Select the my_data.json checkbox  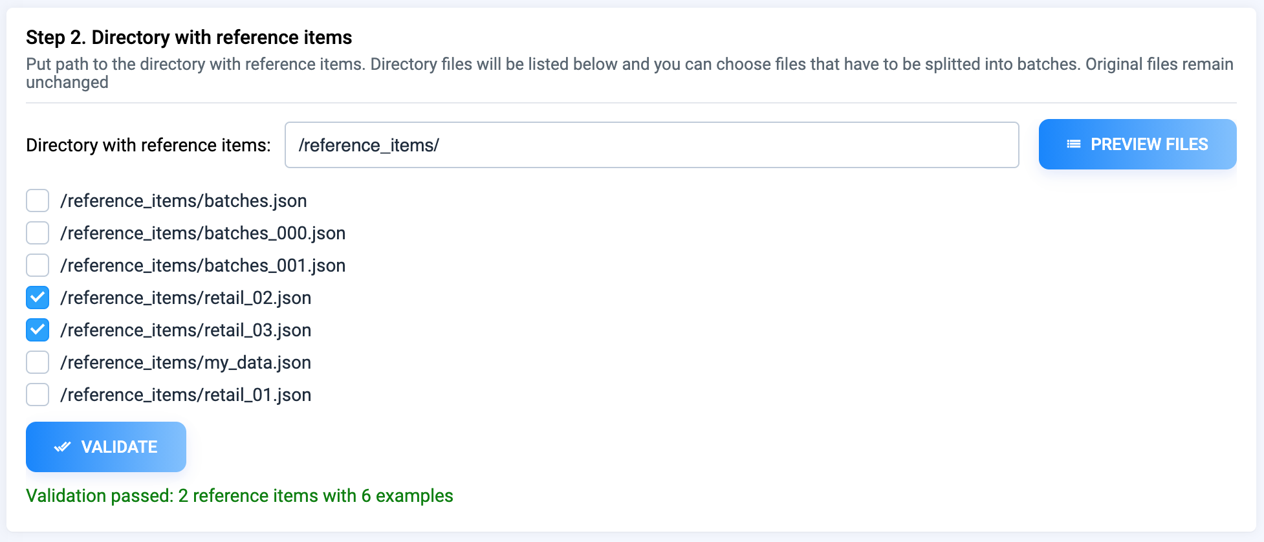(38, 362)
